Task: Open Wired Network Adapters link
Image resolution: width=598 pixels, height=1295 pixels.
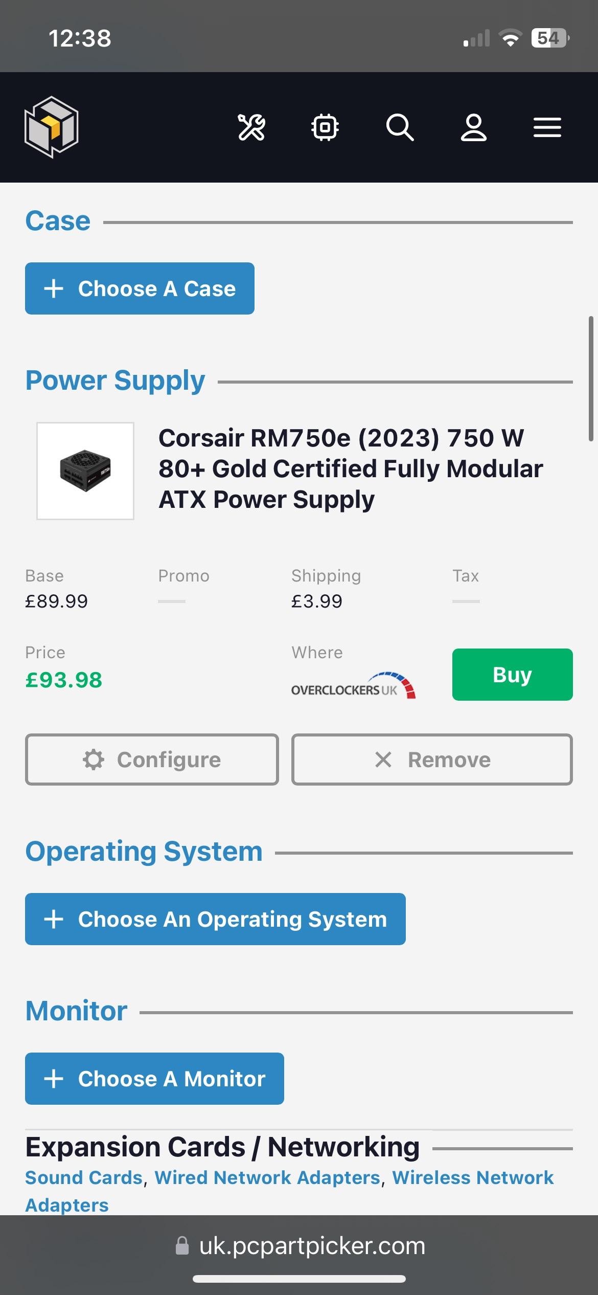Action: pyautogui.click(x=268, y=1177)
